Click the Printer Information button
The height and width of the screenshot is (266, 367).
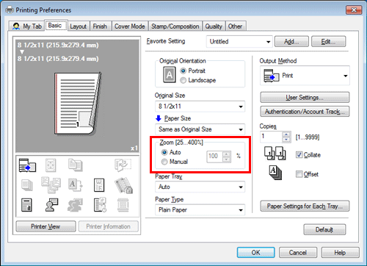click(x=108, y=226)
